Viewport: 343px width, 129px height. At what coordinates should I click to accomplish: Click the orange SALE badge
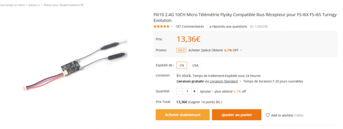pyautogui.click(x=181, y=50)
